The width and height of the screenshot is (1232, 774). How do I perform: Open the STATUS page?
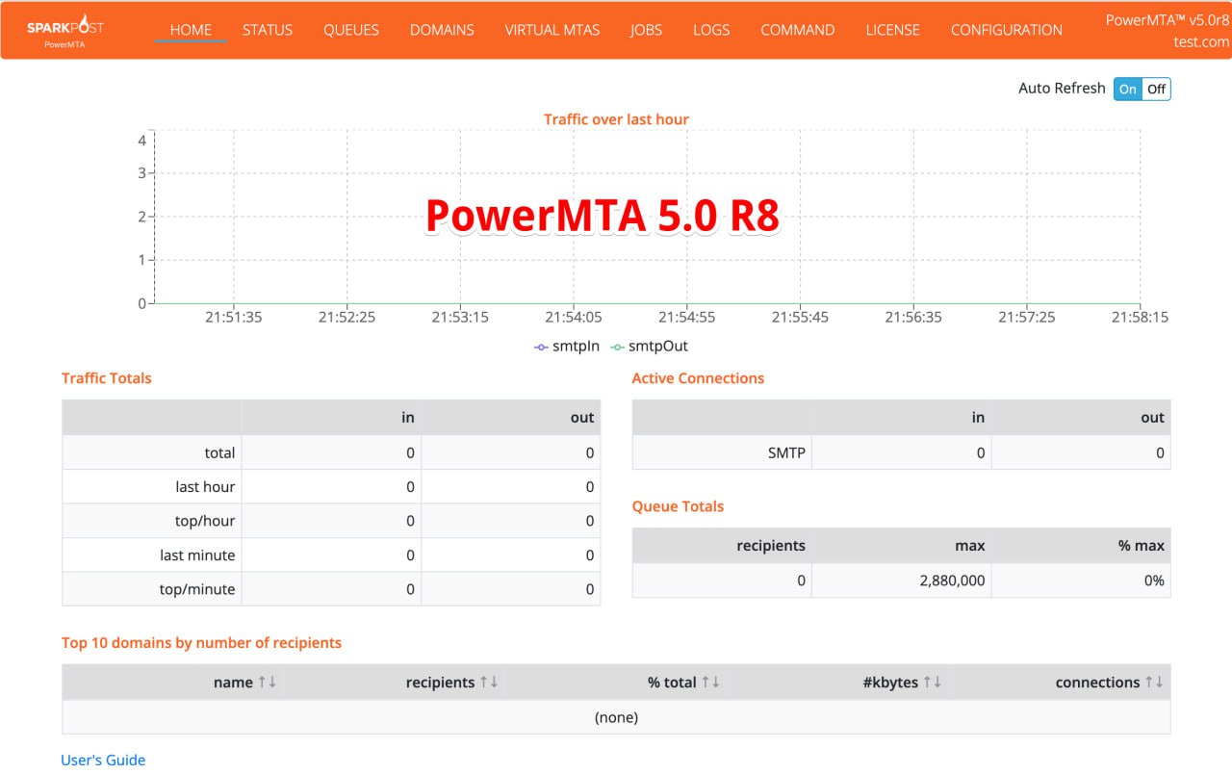268,30
